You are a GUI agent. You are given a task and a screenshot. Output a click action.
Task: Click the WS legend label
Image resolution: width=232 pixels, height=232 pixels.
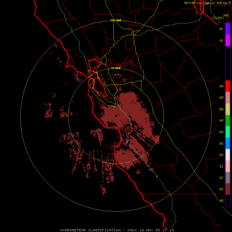221,143
